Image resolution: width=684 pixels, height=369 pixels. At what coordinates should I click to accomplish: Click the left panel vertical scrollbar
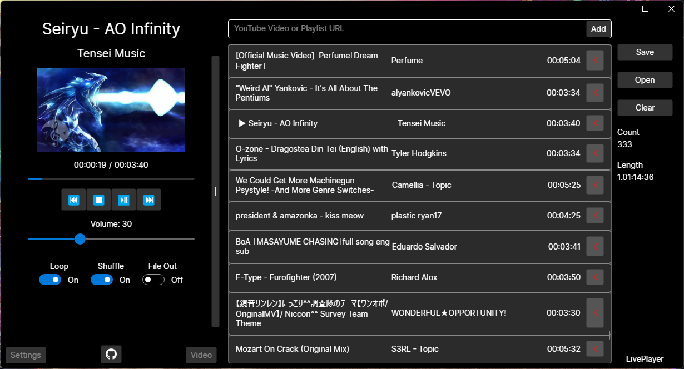215,191
